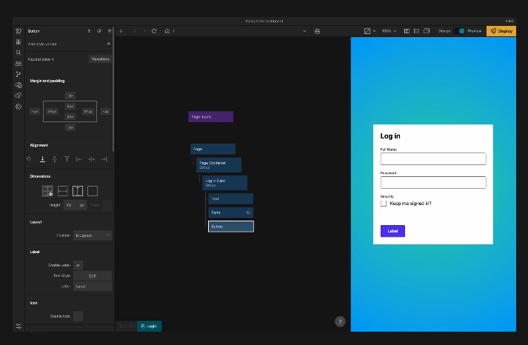Expand the canvas size dropdown arrow
528x345 pixels.
pyautogui.click(x=375, y=31)
